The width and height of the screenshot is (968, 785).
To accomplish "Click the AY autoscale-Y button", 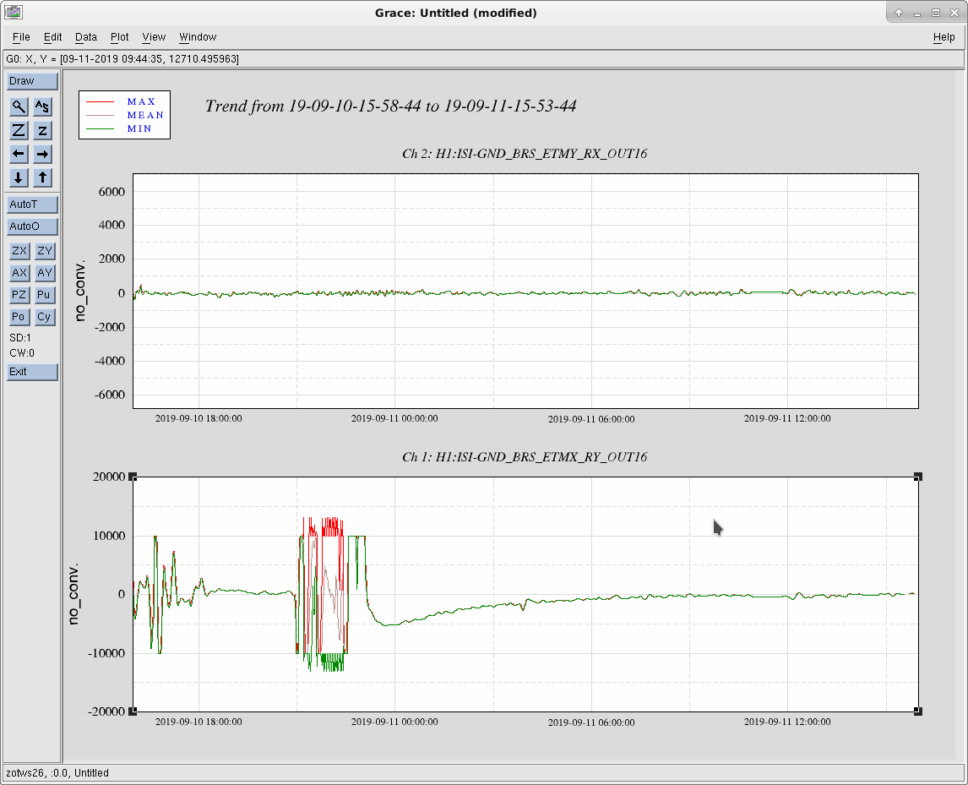I will tap(44, 273).
